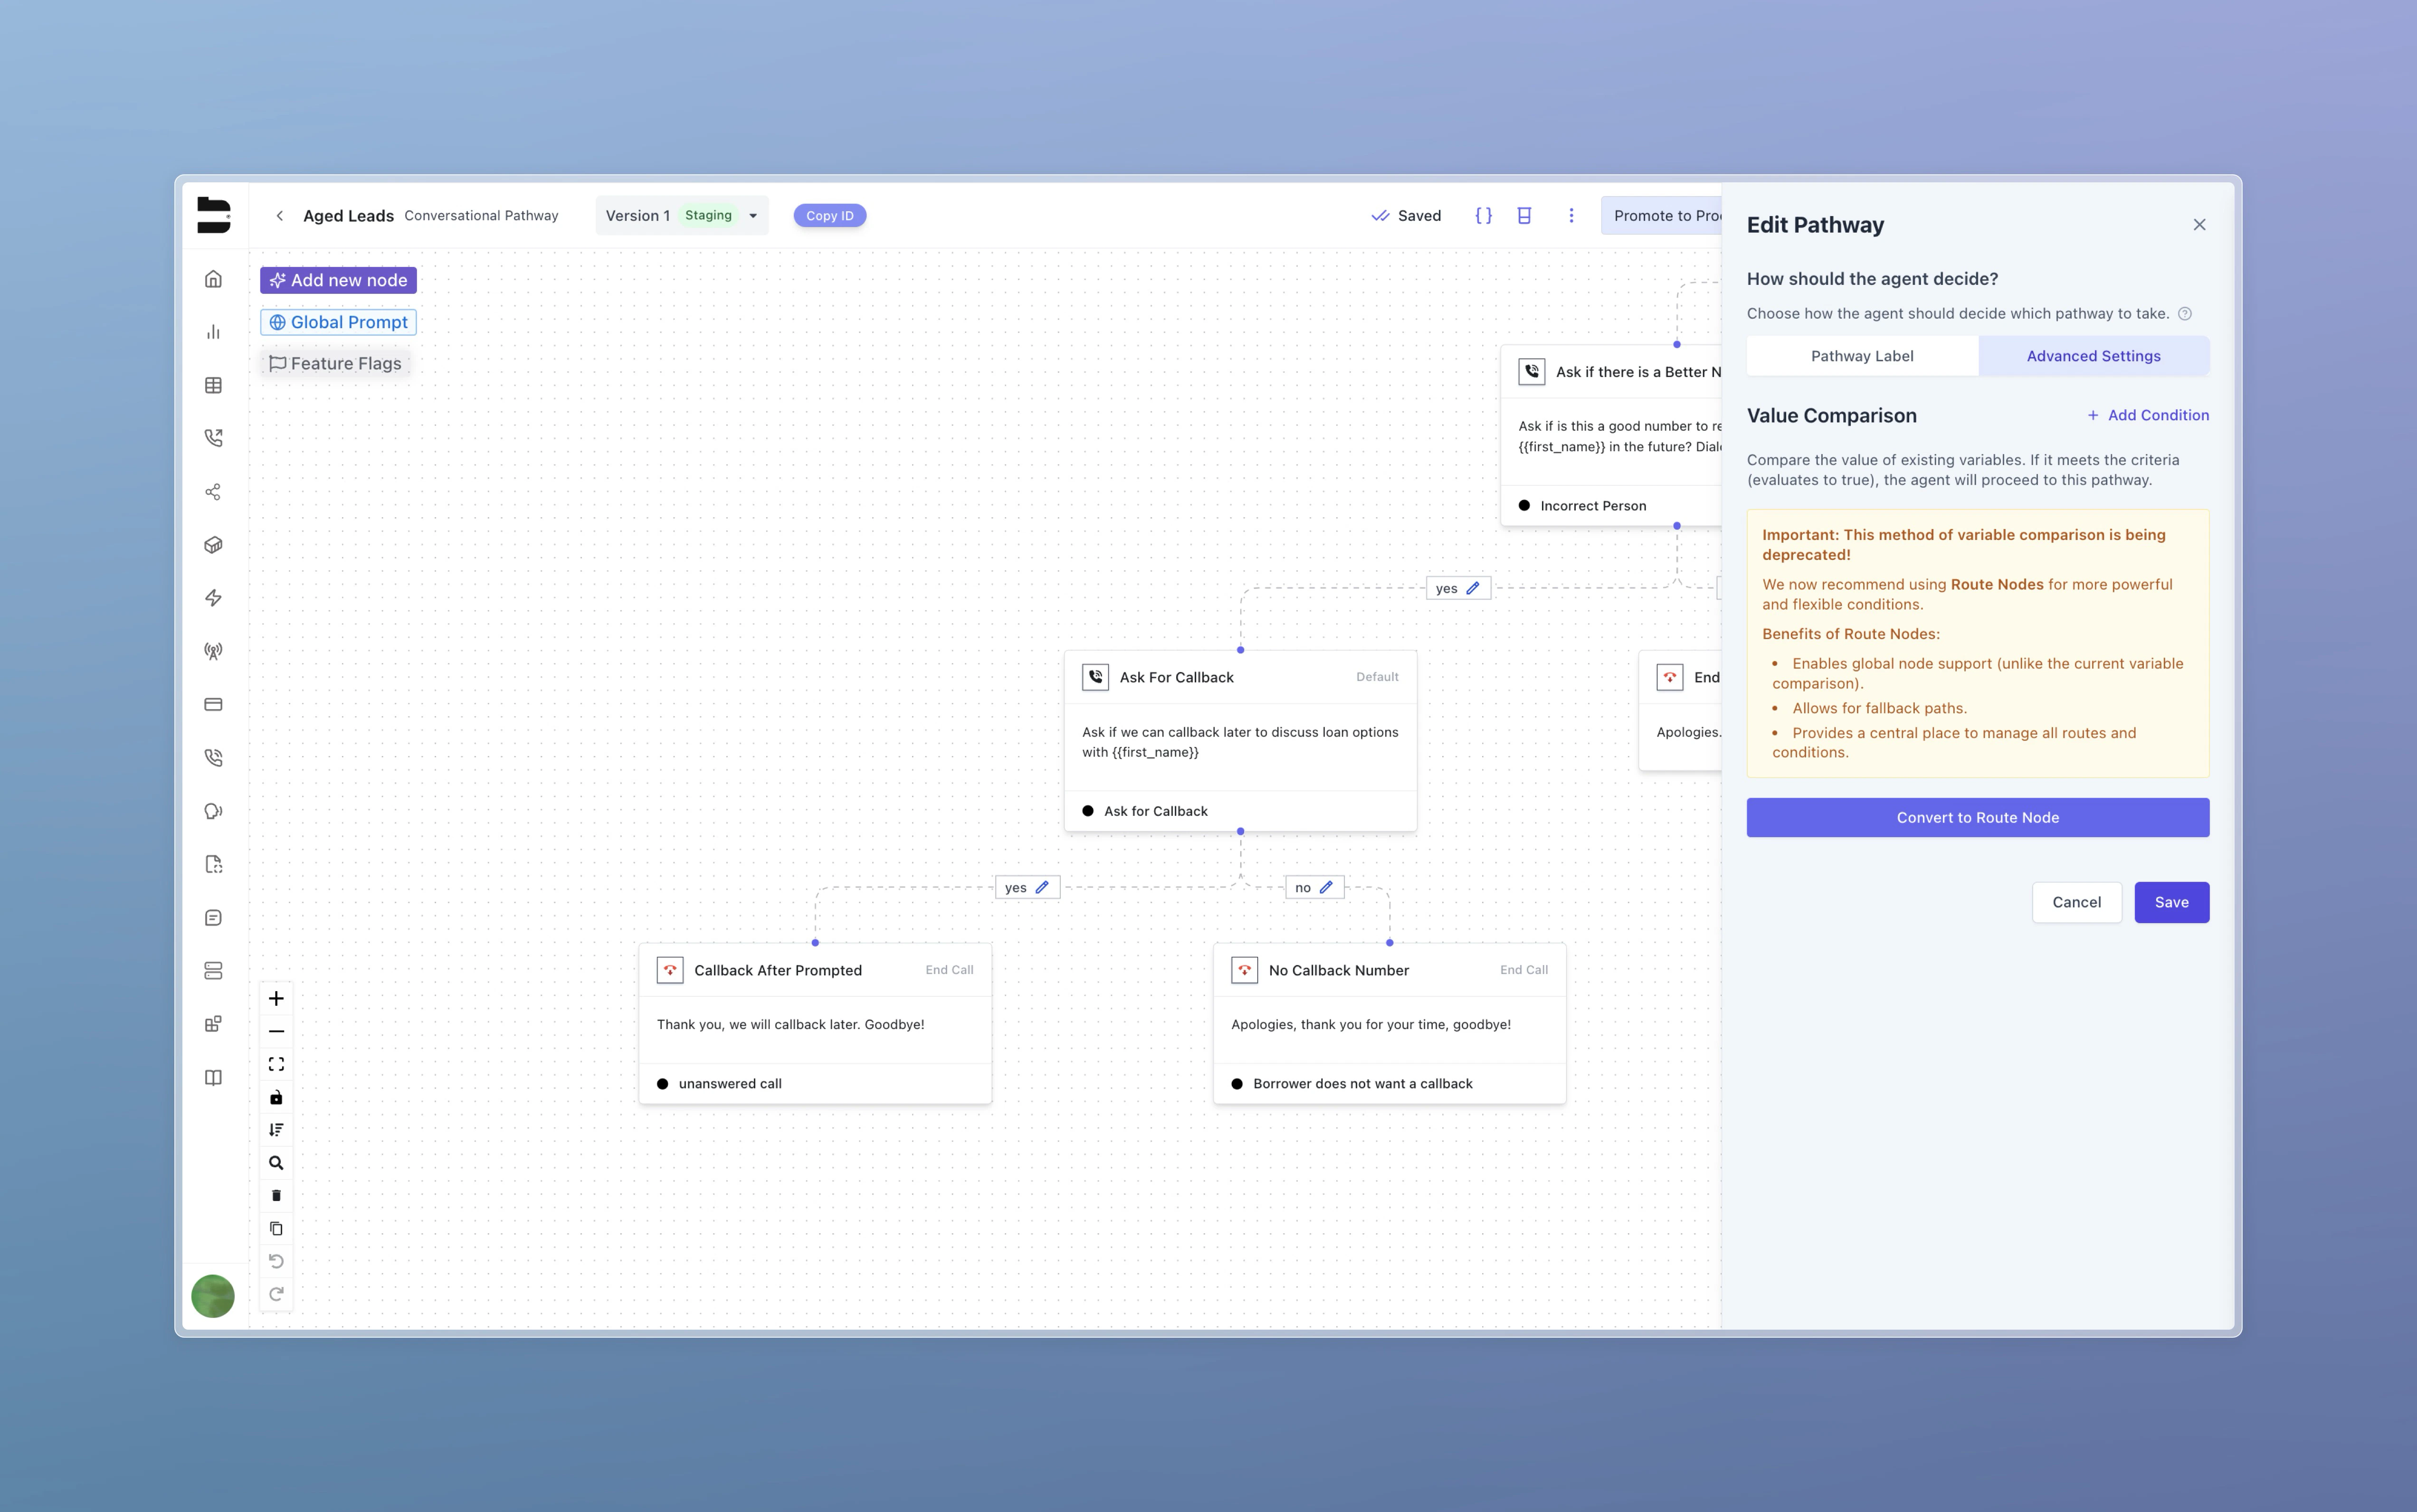Image resolution: width=2417 pixels, height=1512 pixels.
Task: Open the outgoing phone call sidebar icon
Action: [213, 438]
